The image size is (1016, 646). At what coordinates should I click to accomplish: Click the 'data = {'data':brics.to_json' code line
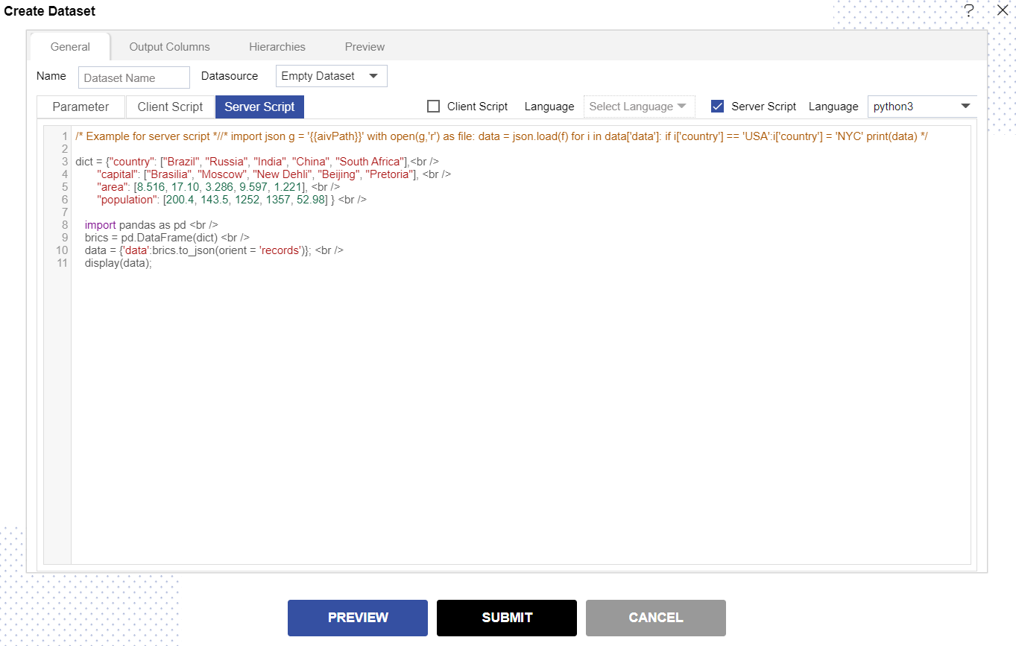coord(214,250)
